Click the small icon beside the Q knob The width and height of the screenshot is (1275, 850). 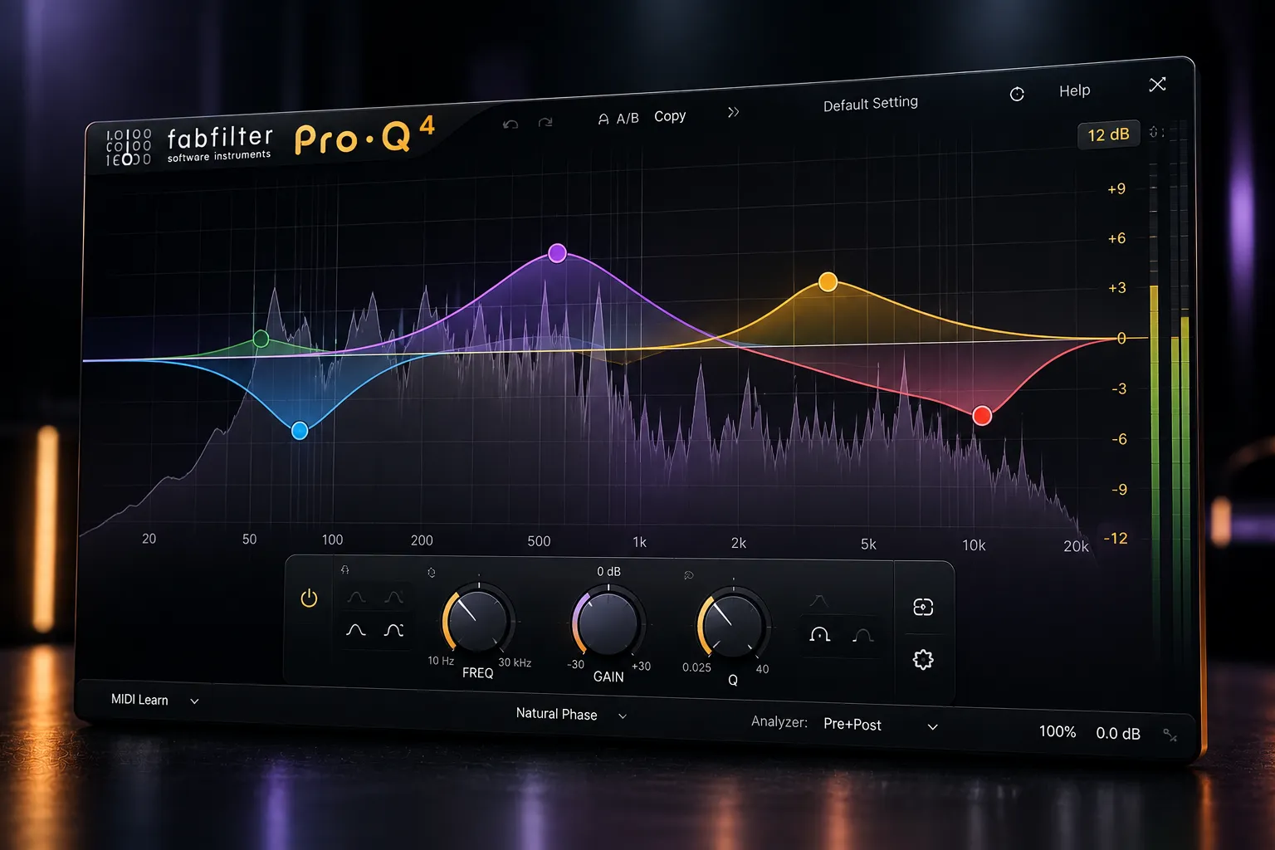(688, 575)
